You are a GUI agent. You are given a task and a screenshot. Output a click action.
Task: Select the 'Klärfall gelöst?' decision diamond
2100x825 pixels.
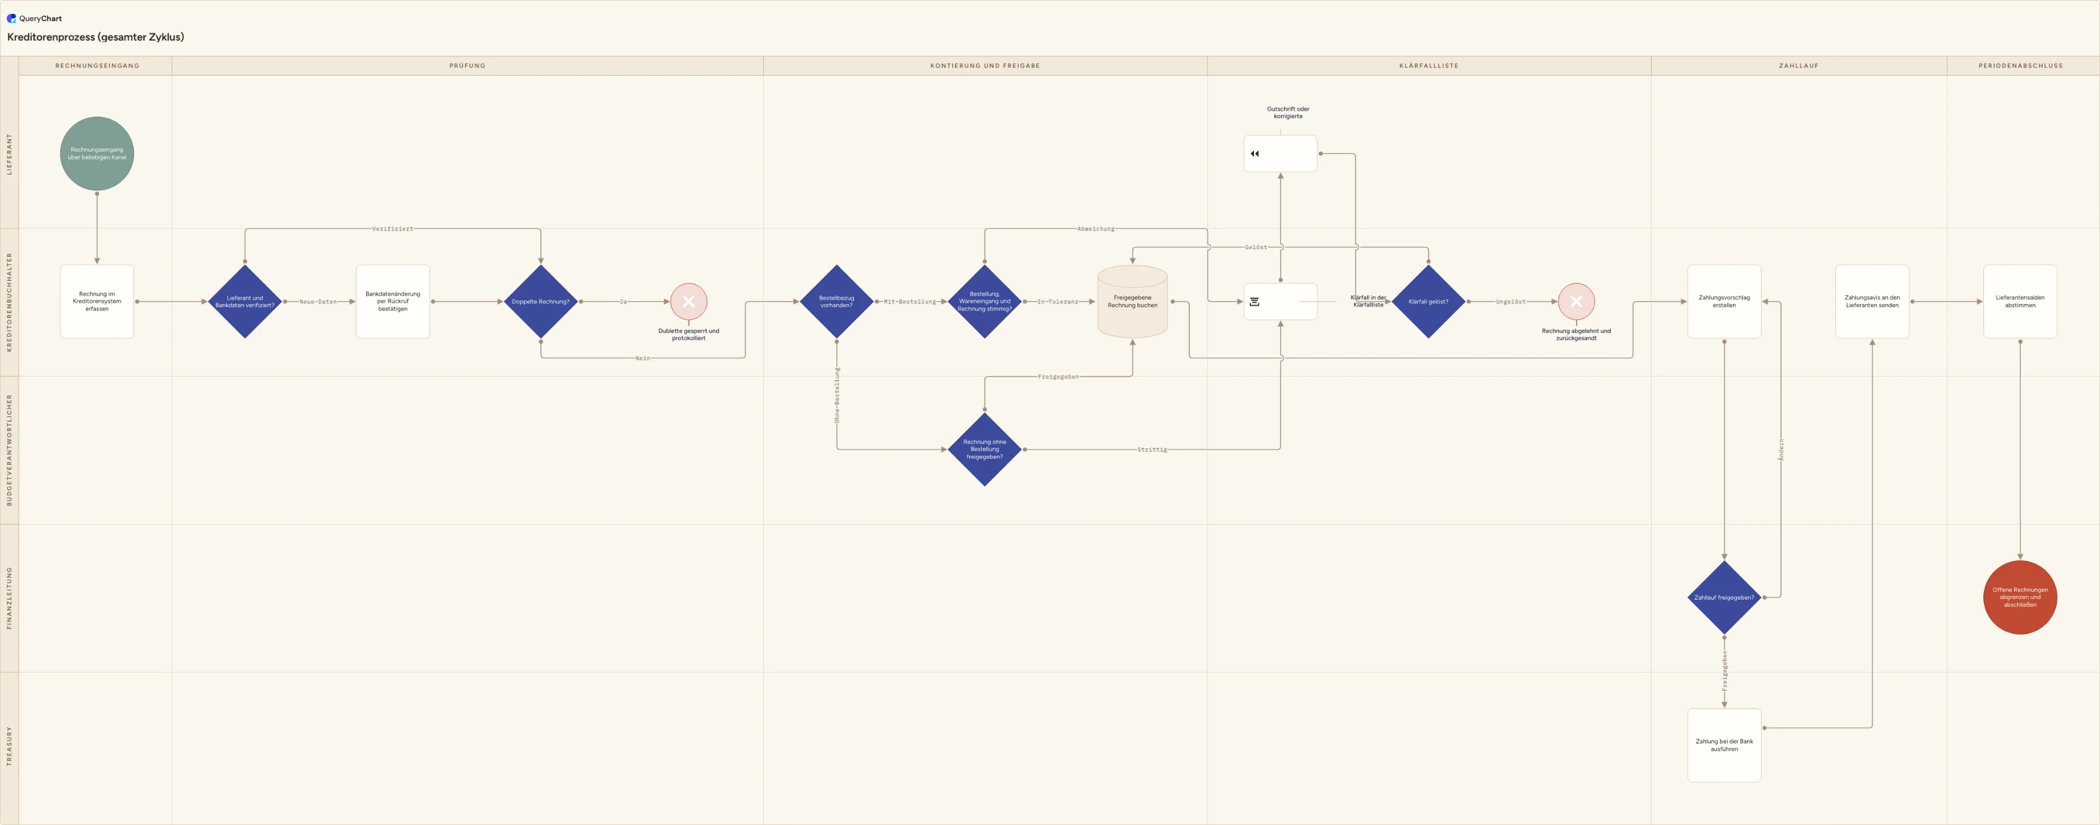[1428, 302]
